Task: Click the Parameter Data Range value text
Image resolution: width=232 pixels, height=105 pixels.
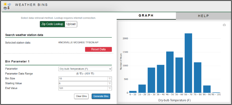Action: (x=85, y=74)
